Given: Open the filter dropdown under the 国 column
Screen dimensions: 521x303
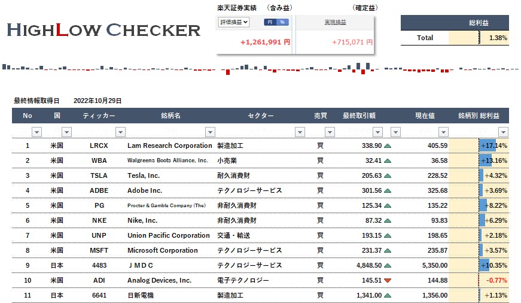Looking at the screenshot, I should click(66, 132).
